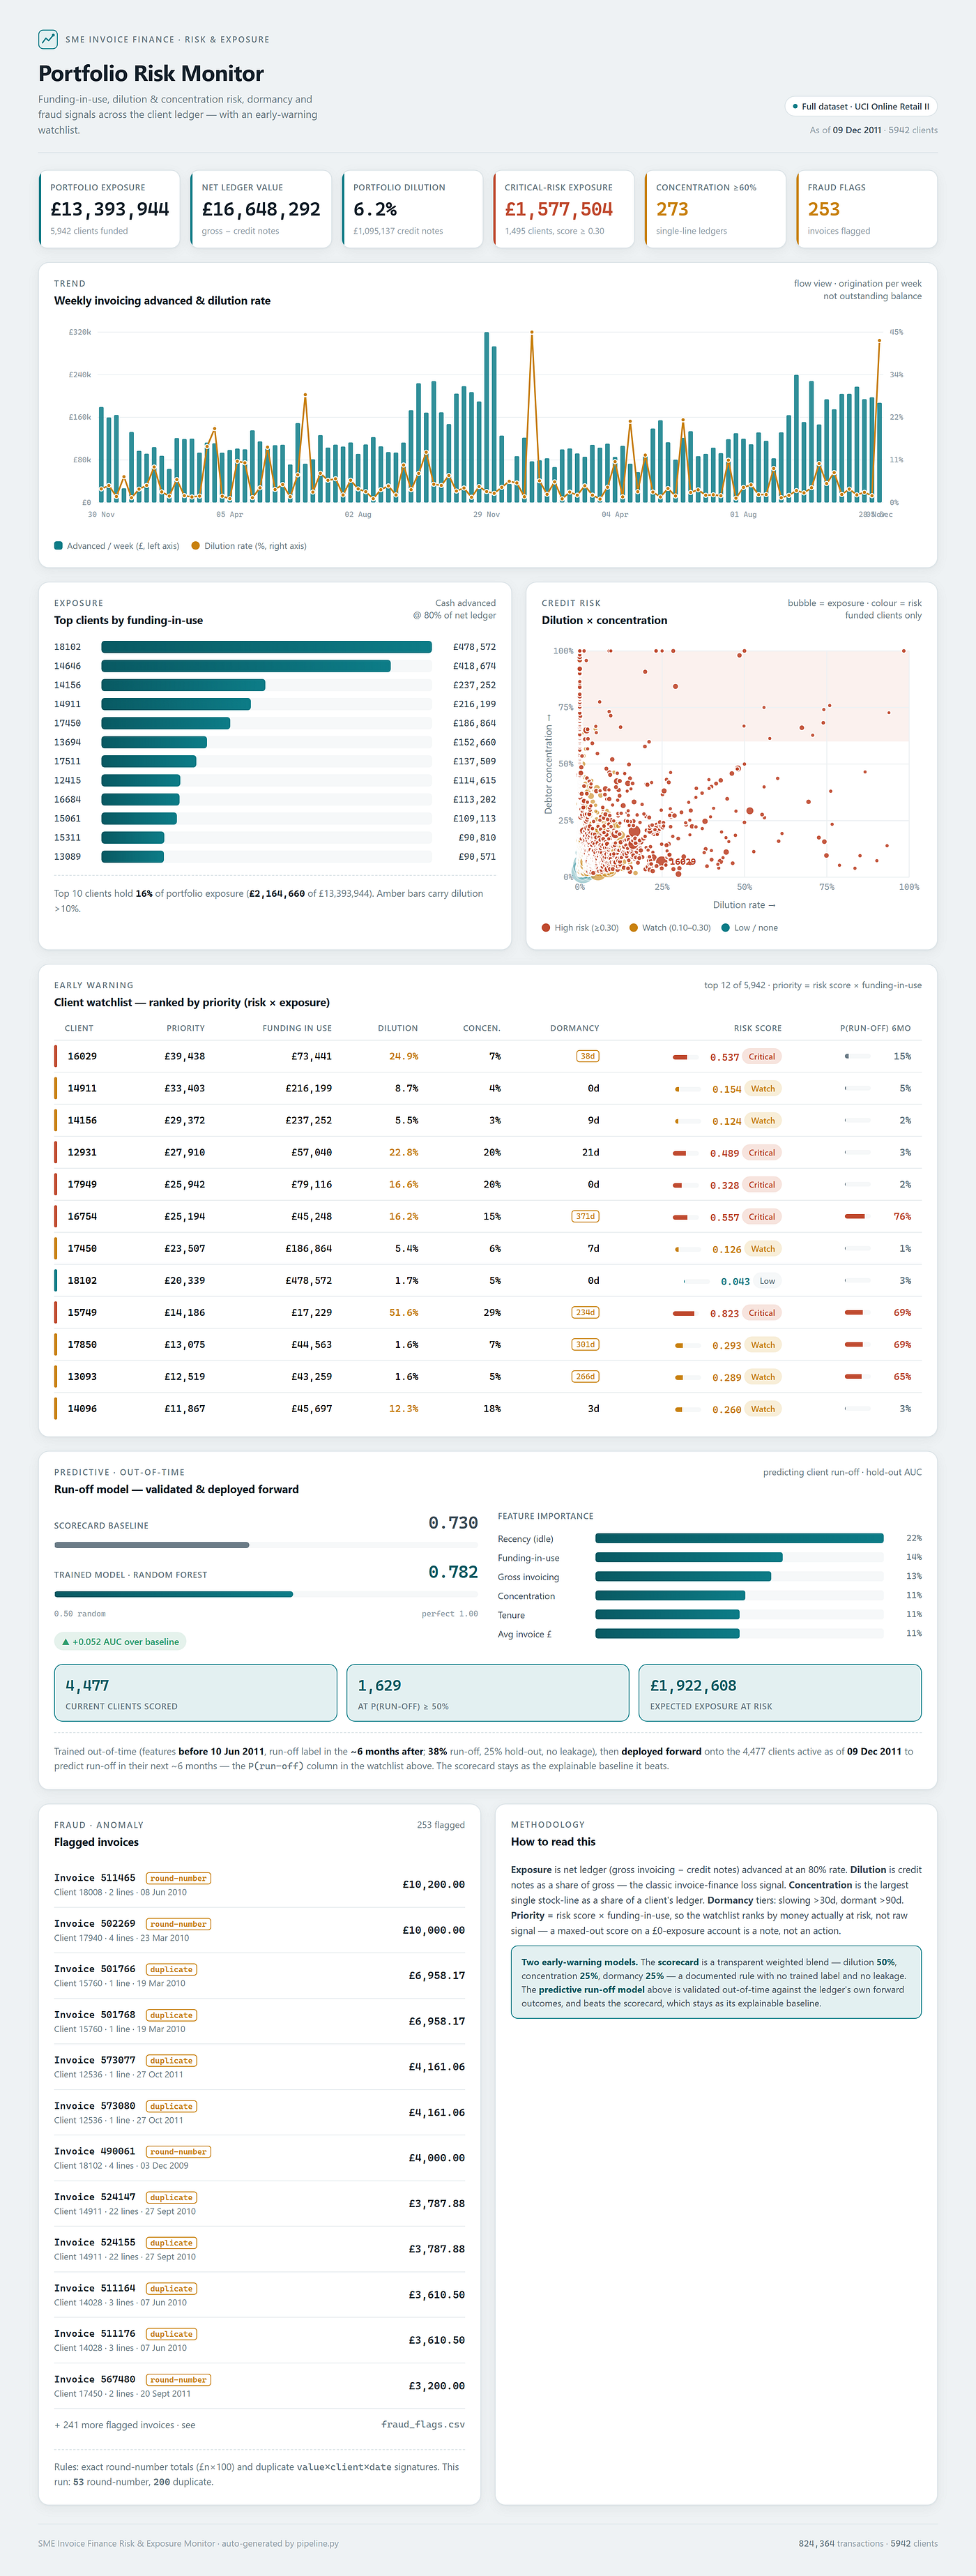Click the duplicate tag on Invoice 524155
This screenshot has width=976, height=2576.
(171, 2243)
